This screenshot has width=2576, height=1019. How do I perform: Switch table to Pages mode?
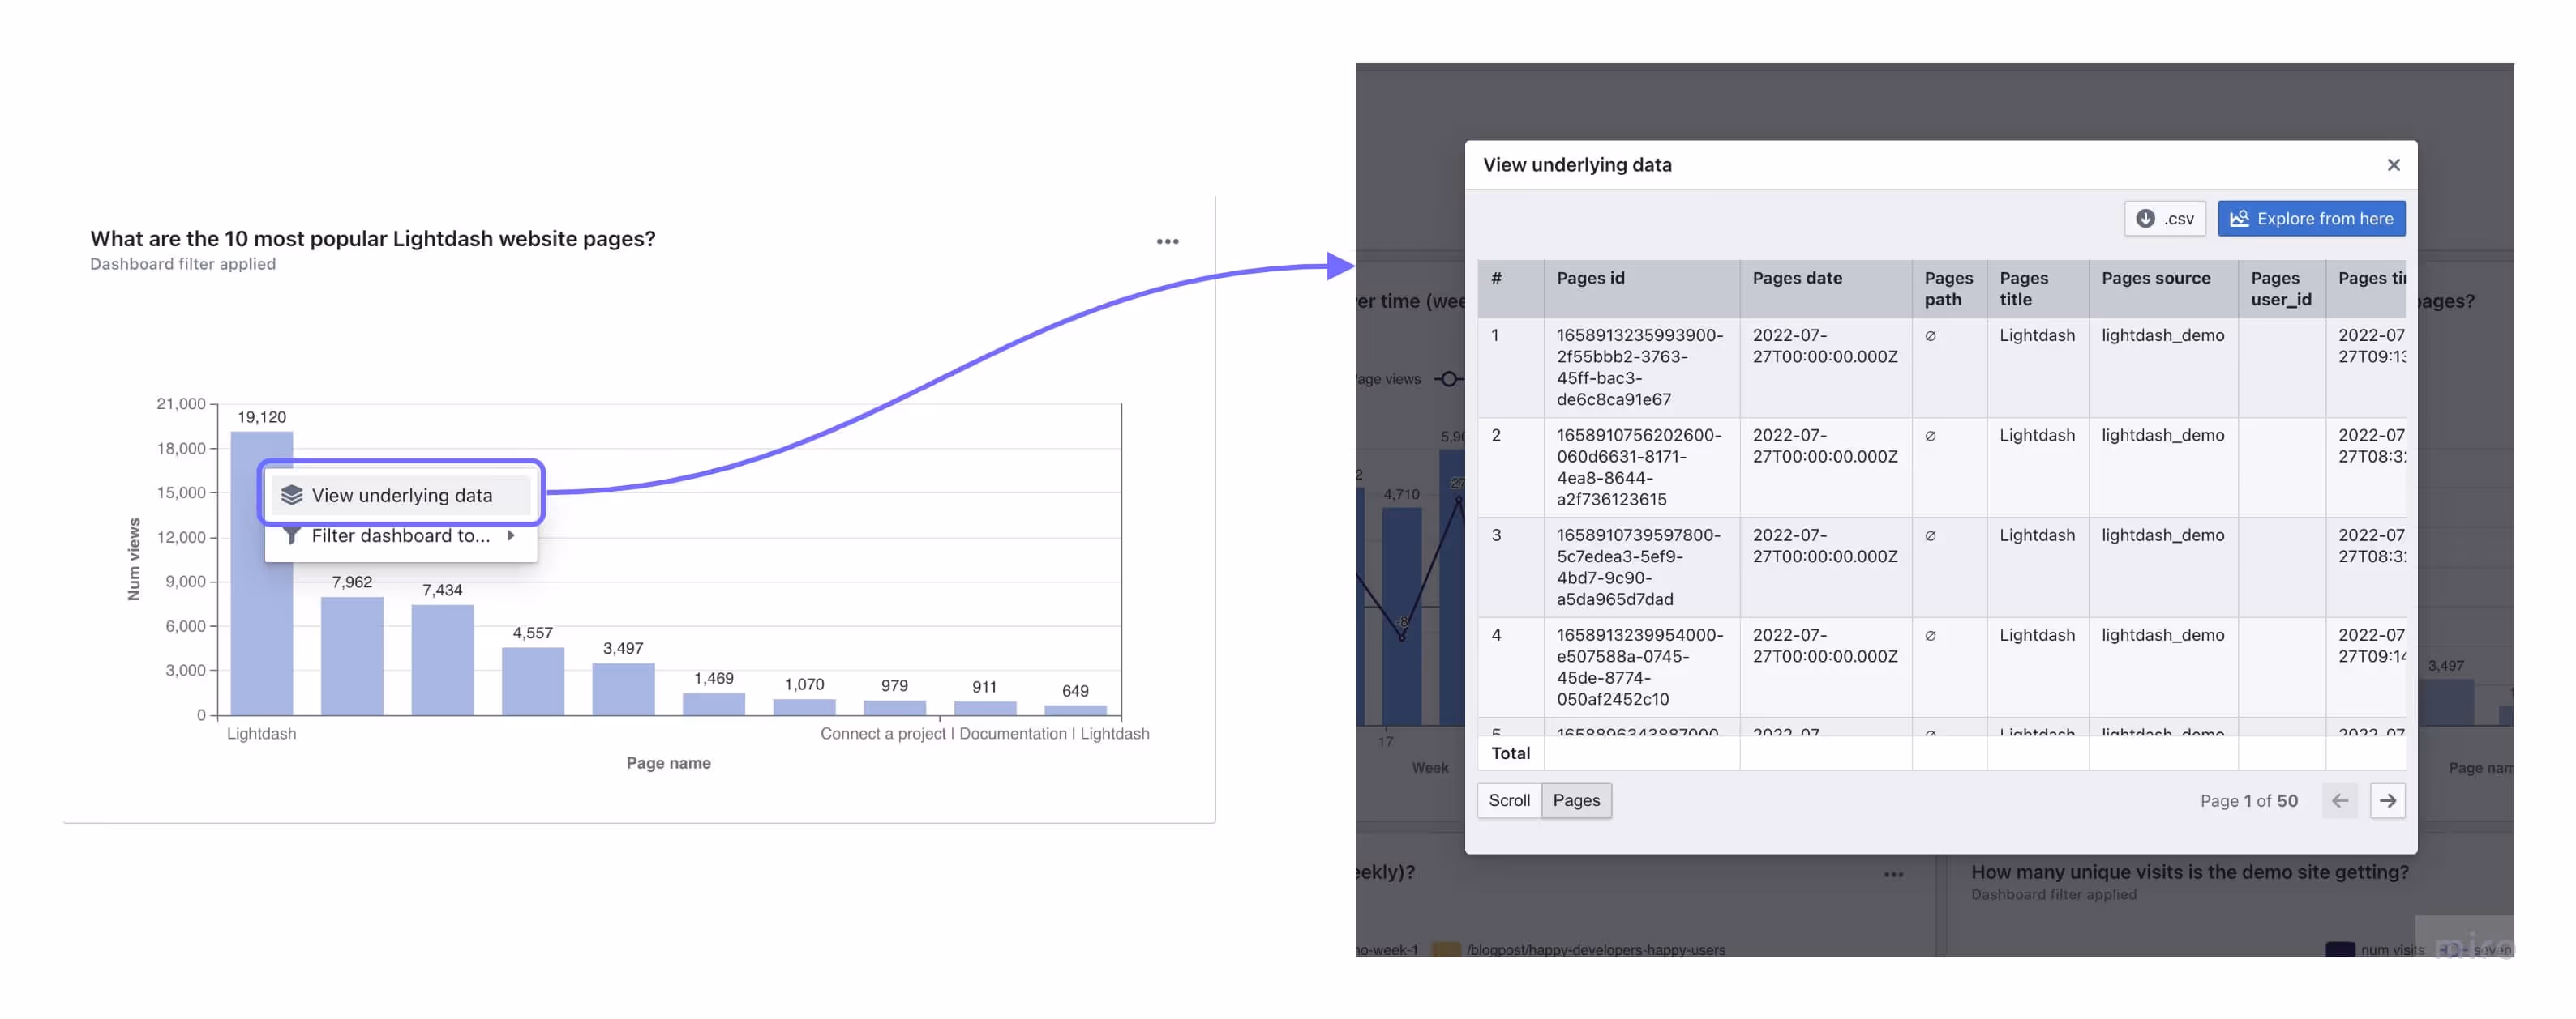(x=1576, y=801)
